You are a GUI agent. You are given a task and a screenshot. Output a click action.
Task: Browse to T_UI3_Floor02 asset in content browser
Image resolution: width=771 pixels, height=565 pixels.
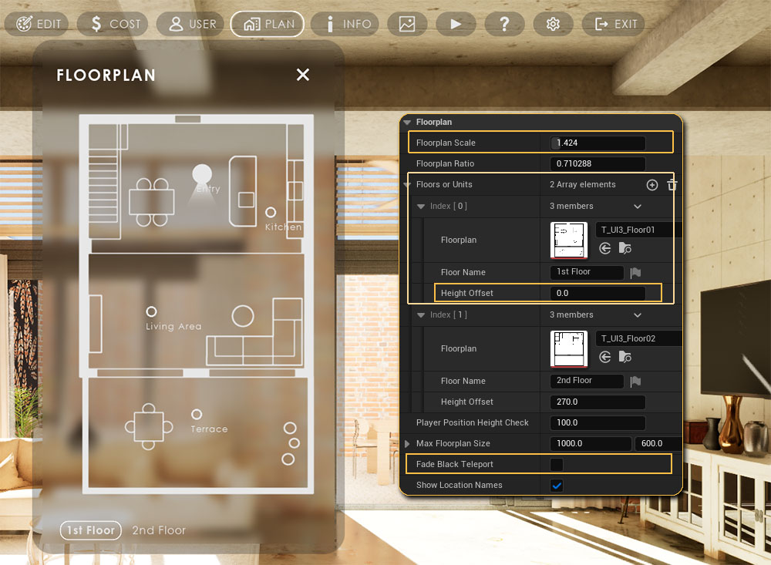(625, 357)
